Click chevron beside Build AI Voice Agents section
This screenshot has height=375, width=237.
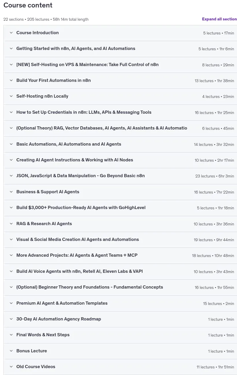coord(11,271)
